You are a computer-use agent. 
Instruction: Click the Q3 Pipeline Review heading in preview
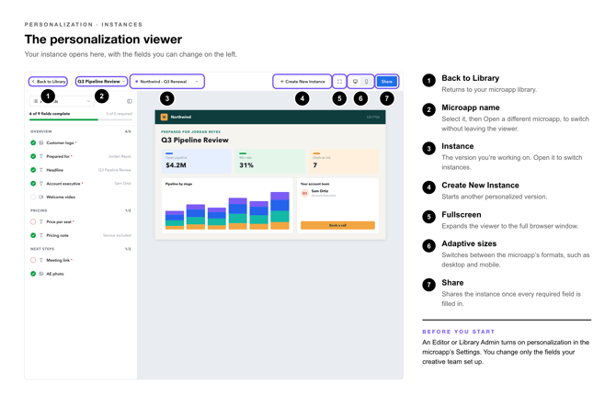[195, 141]
